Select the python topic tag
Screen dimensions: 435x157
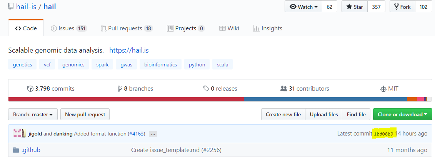click(x=197, y=64)
